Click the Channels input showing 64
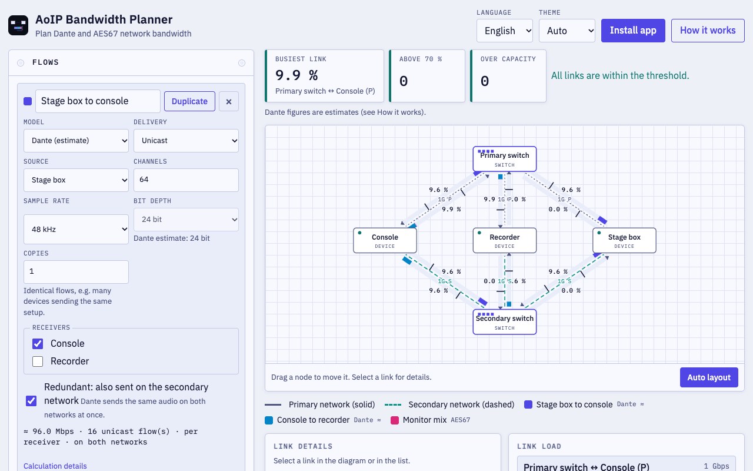This screenshot has height=471, width=753. tap(186, 180)
